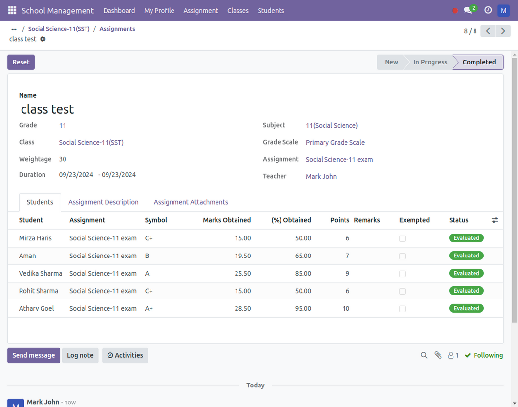Expand the breadcrumb ellipsis menu
The image size is (518, 407).
click(x=14, y=29)
